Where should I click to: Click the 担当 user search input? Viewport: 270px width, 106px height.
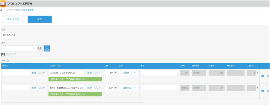click(x=19, y=48)
